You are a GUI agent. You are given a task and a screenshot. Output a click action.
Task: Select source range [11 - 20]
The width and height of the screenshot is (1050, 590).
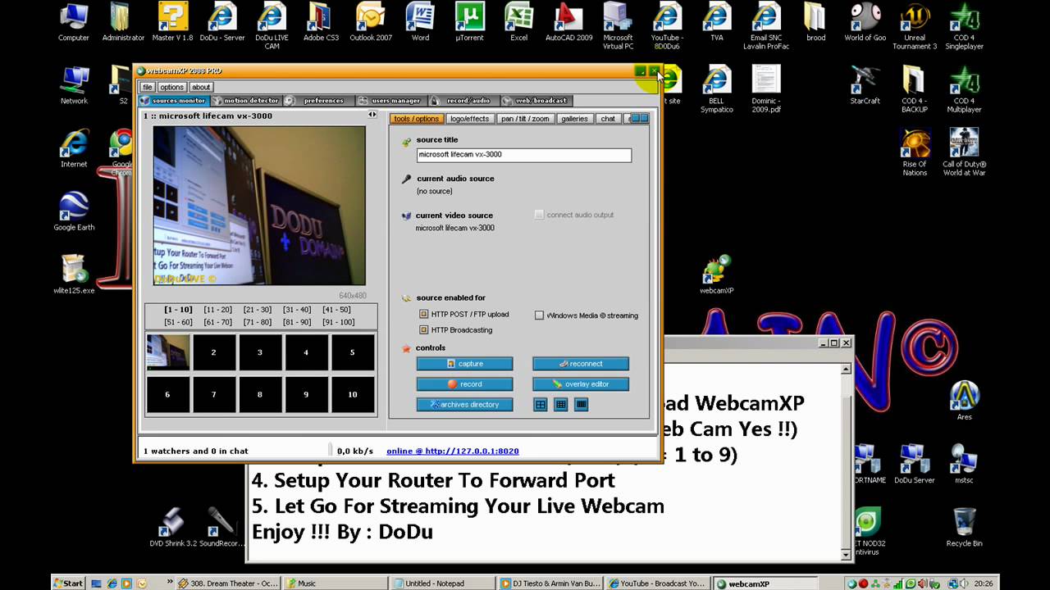coord(217,310)
